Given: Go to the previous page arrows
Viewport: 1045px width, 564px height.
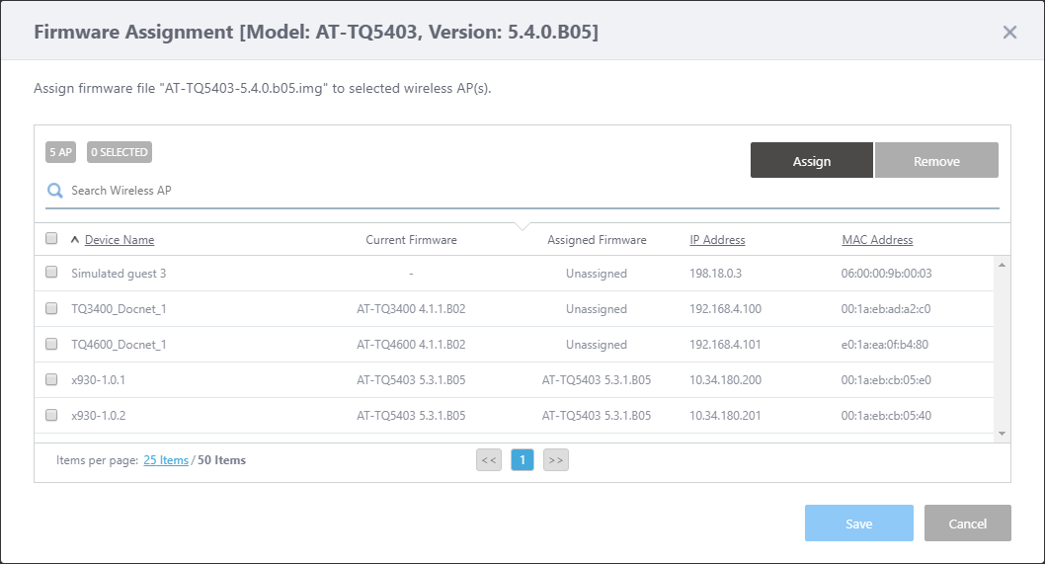Looking at the screenshot, I should (489, 459).
